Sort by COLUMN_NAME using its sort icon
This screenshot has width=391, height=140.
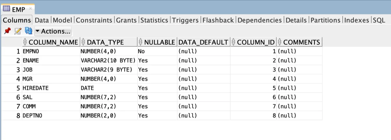[x=26, y=42]
